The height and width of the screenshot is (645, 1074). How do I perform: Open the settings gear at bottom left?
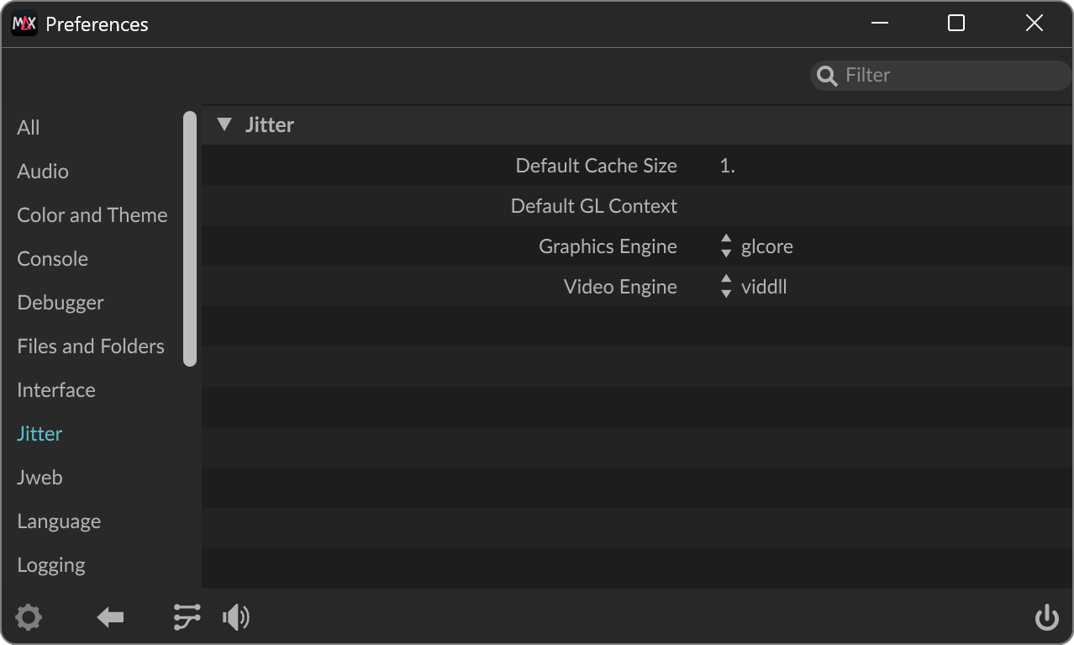coord(29,616)
